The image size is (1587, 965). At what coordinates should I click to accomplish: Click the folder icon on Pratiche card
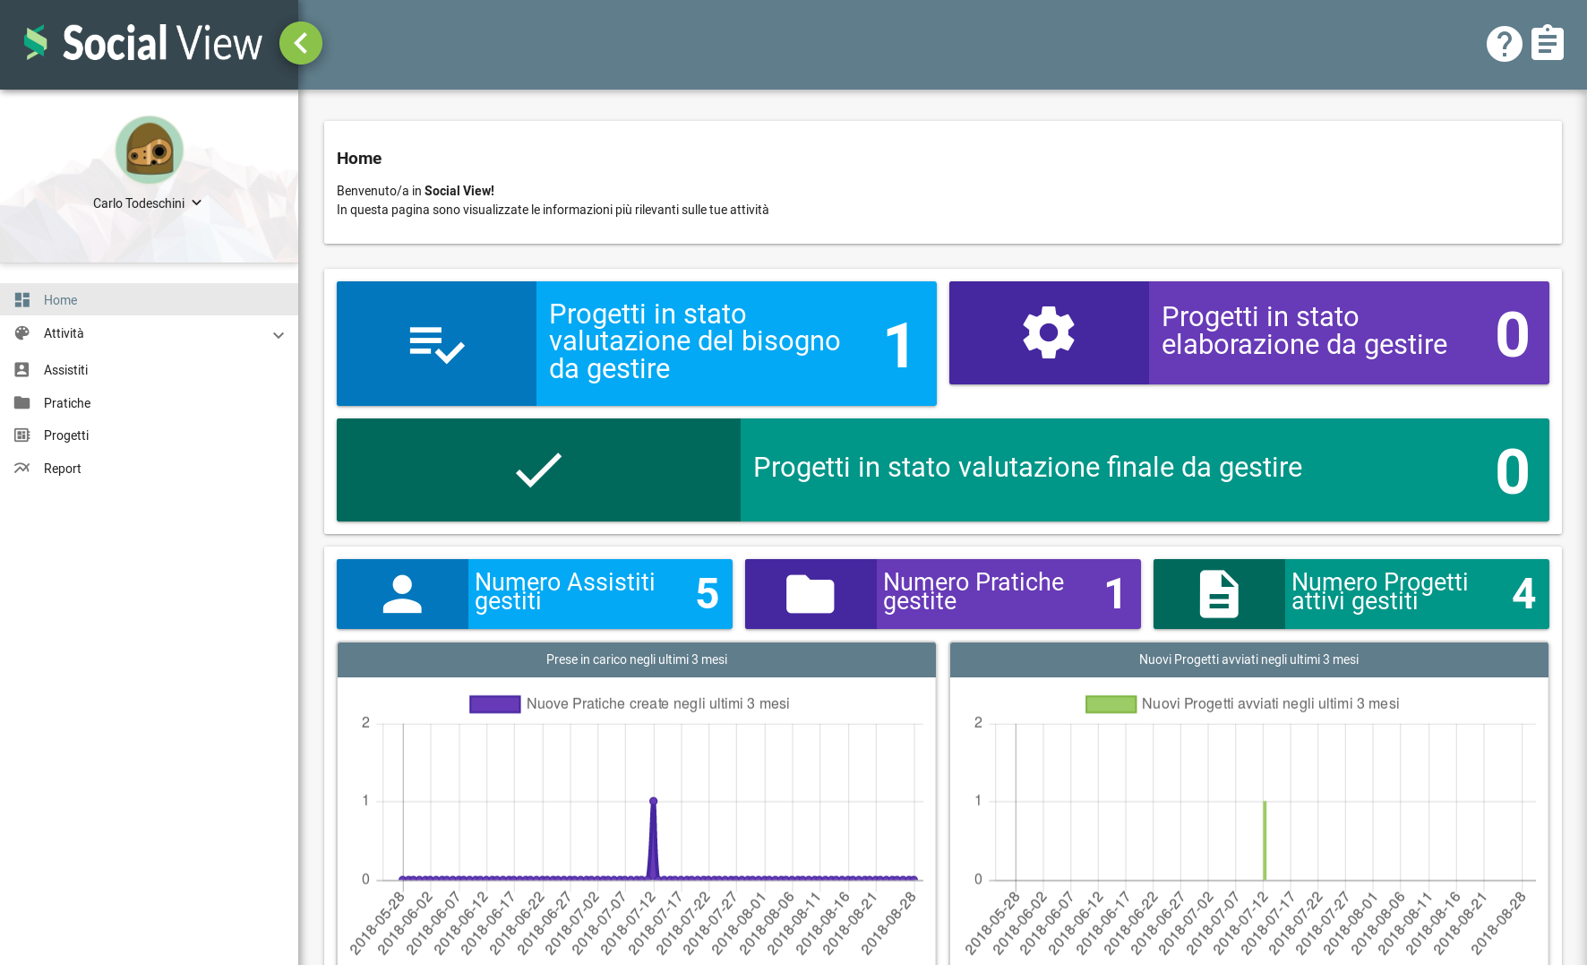(810, 594)
